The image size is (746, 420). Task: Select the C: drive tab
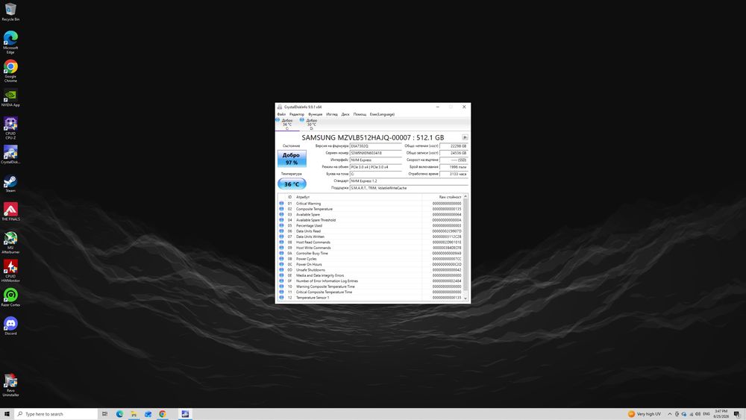[287, 124]
